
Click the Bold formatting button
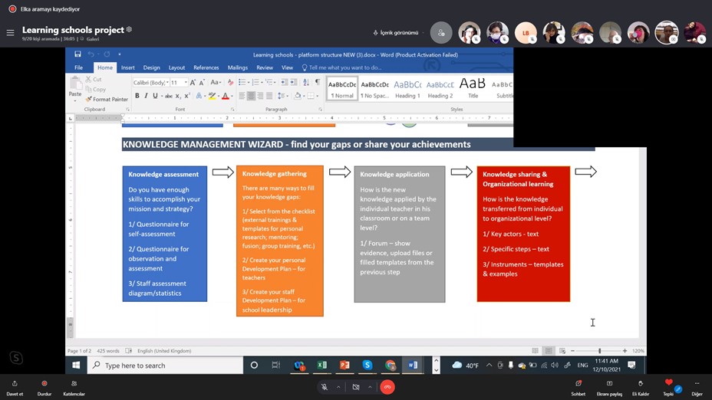pyautogui.click(x=137, y=96)
